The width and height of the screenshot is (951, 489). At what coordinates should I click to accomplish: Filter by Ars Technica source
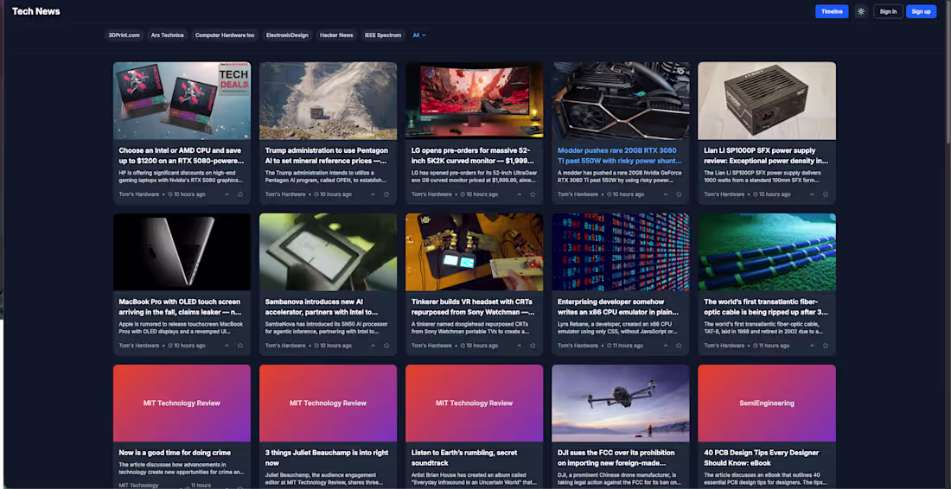(x=168, y=35)
